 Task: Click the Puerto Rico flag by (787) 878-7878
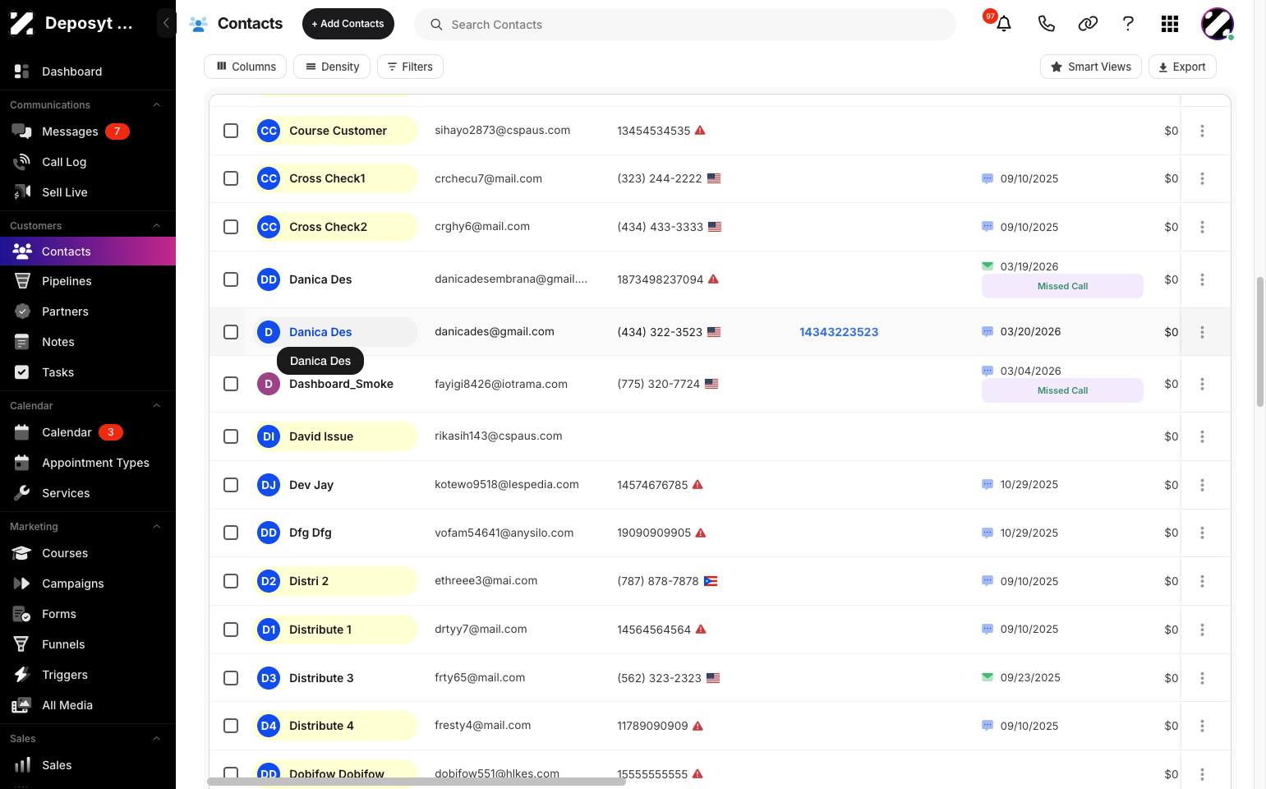(x=711, y=581)
